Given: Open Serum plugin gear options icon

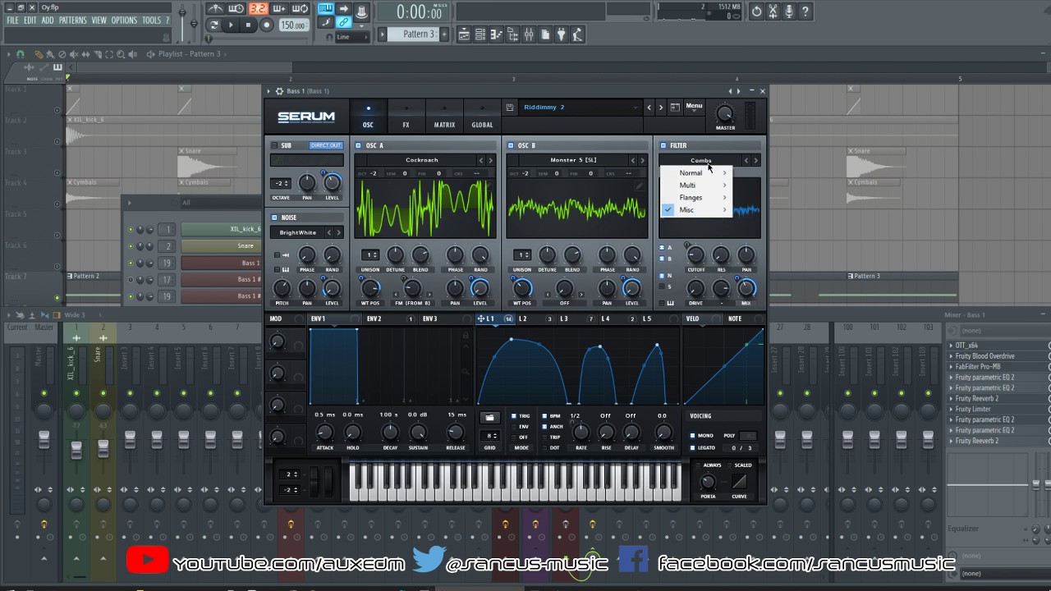Looking at the screenshot, I should tap(280, 91).
